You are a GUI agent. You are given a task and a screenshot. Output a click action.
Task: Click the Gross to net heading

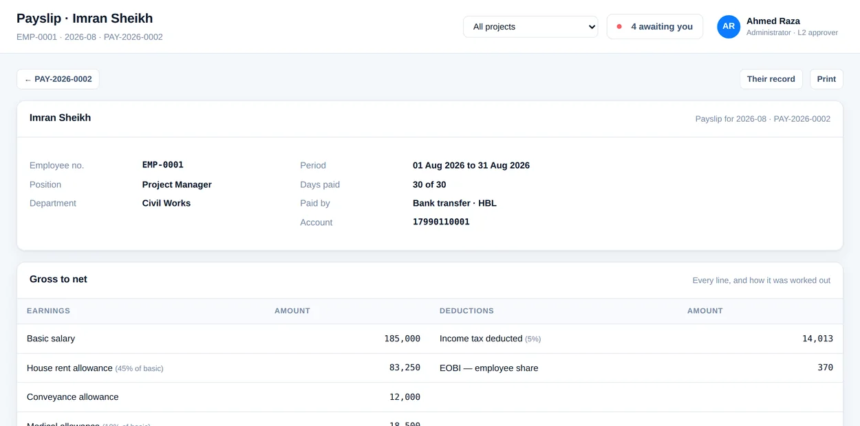tap(58, 279)
